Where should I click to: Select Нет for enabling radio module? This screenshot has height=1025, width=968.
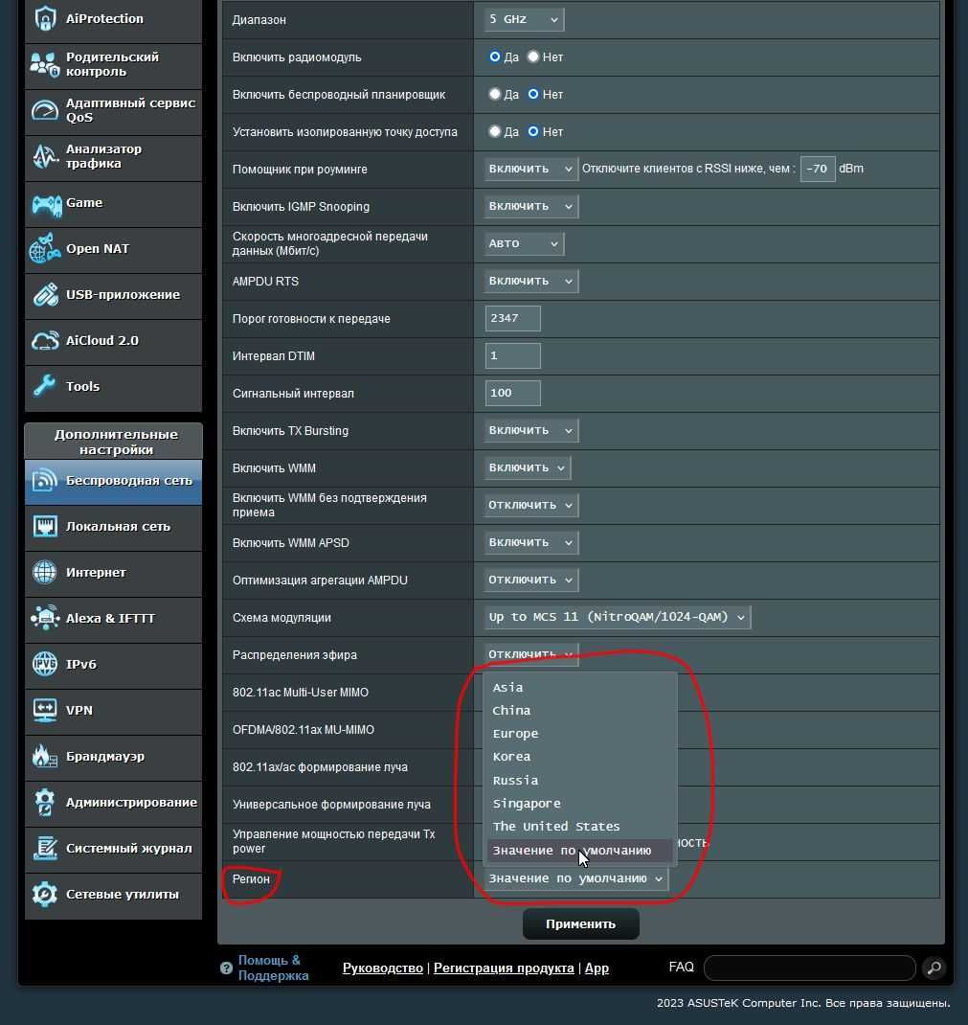click(533, 57)
